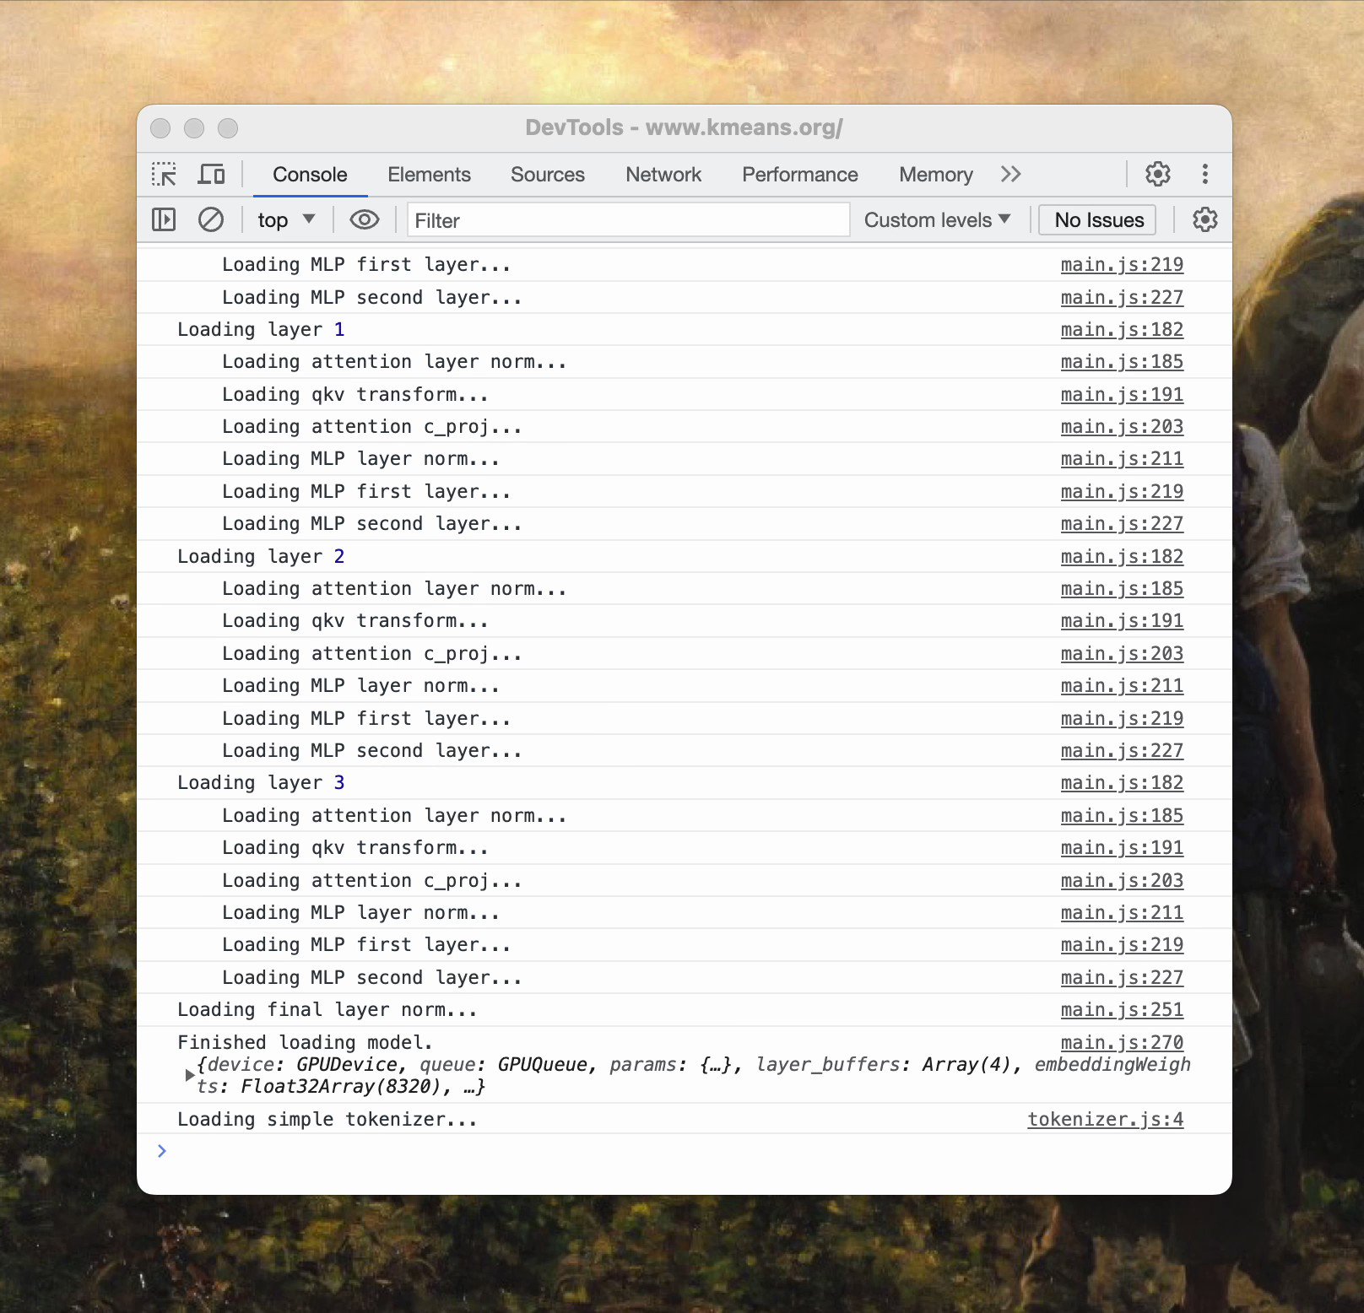1364x1313 pixels.
Task: Open the top frame context dropdown
Action: click(285, 219)
